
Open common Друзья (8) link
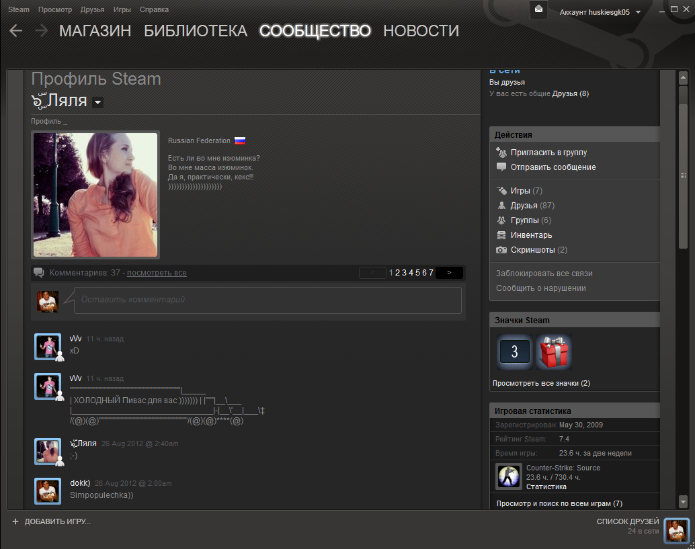571,93
